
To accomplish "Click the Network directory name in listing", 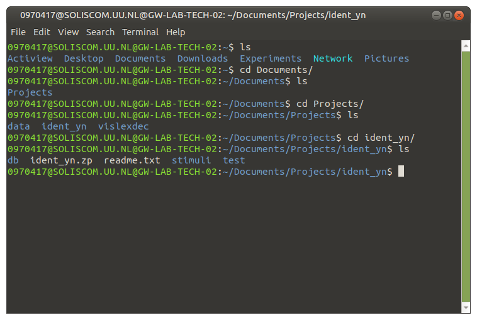I will tap(333, 58).
